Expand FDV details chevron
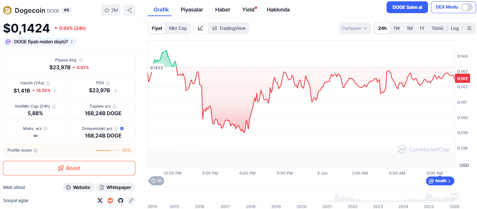This screenshot has width=477, height=209. [116, 91]
